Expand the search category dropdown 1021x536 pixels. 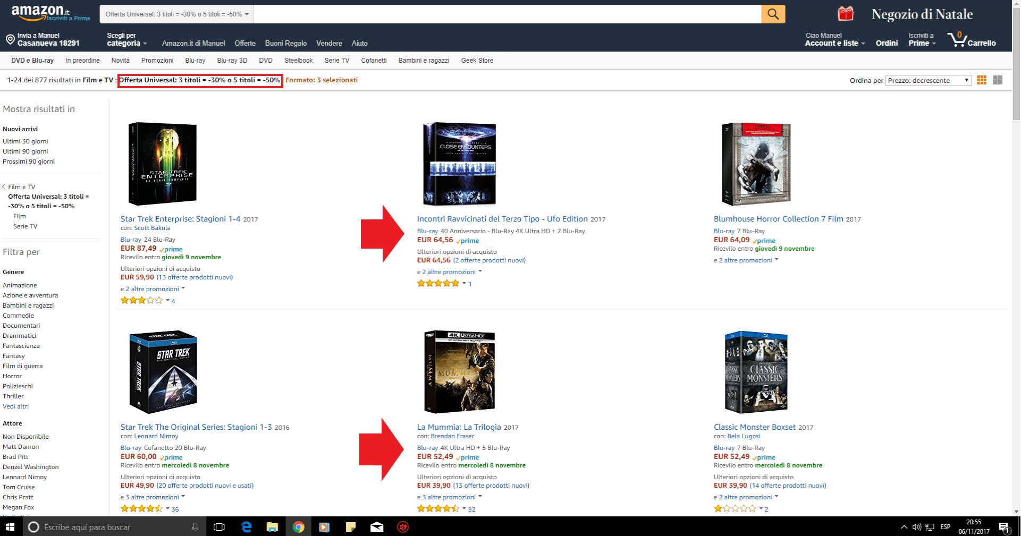pyautogui.click(x=176, y=14)
